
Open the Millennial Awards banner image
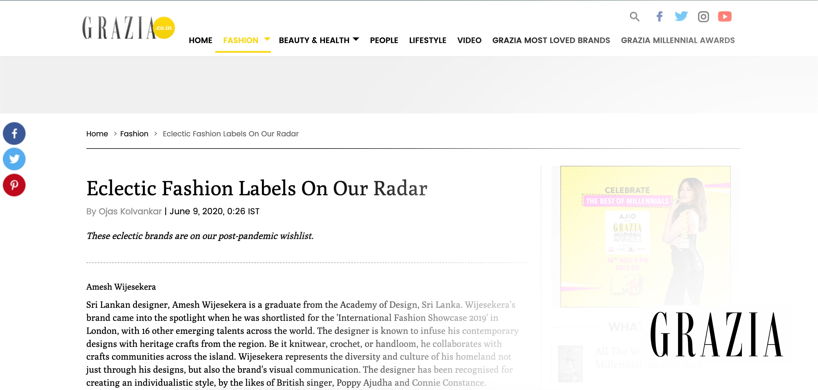point(645,236)
